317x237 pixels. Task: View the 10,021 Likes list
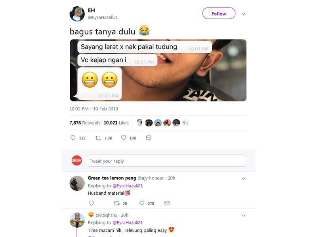(x=116, y=123)
